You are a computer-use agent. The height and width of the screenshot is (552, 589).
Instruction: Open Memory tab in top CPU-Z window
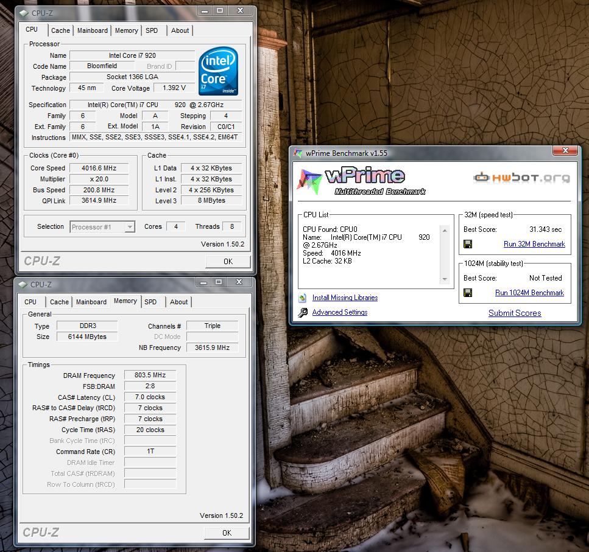tap(127, 30)
